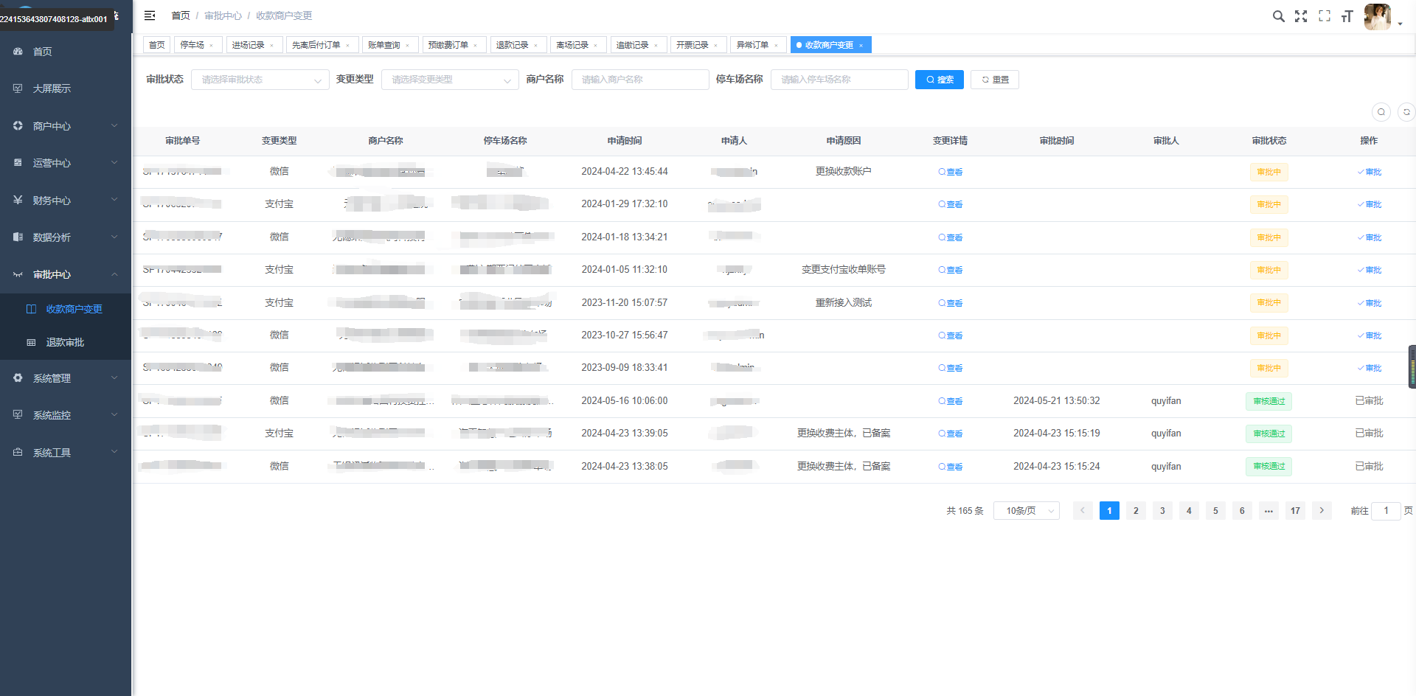Click the right-edge vertical scrollbar handle
1416x696 pixels.
coord(1412,366)
